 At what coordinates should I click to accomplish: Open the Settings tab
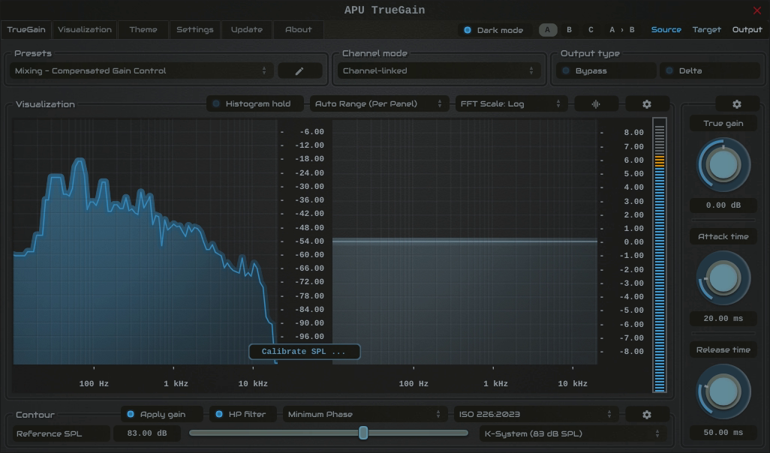coord(195,30)
